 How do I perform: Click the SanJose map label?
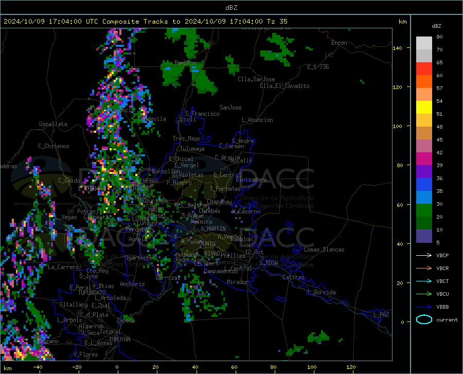click(230, 108)
